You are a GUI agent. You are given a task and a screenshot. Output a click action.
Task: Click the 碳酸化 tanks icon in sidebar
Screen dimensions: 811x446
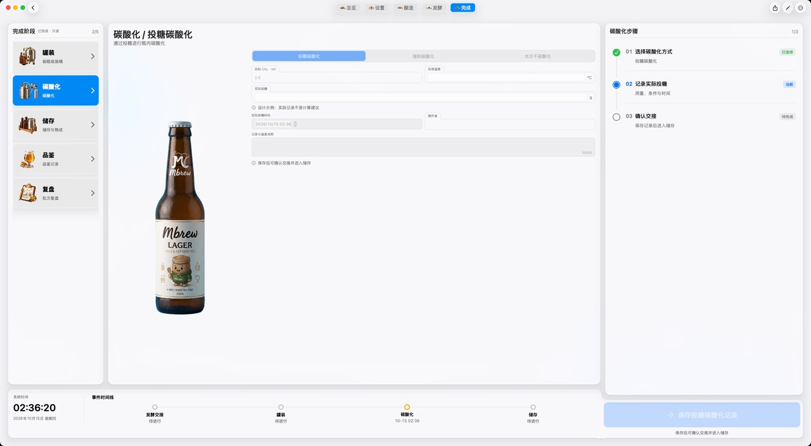click(27, 90)
